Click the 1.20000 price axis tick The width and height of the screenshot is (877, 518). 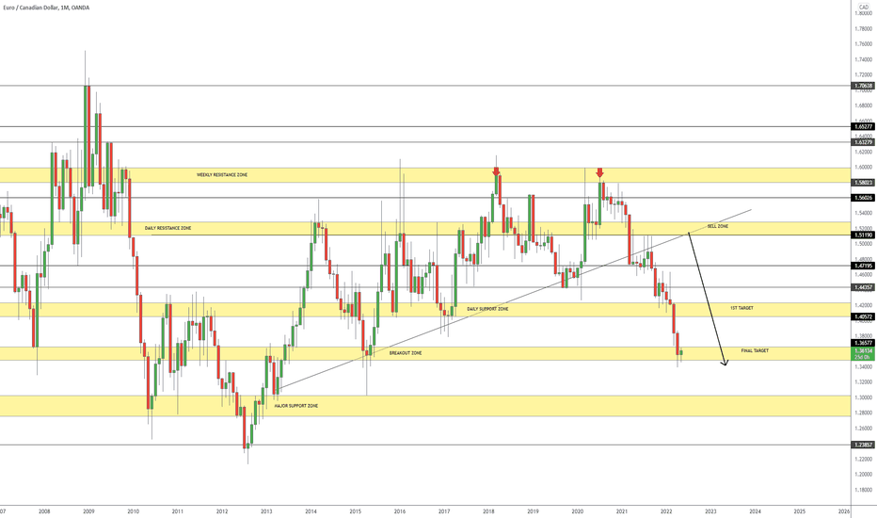pos(864,475)
